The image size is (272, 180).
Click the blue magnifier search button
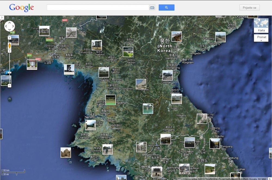[x=166, y=7]
